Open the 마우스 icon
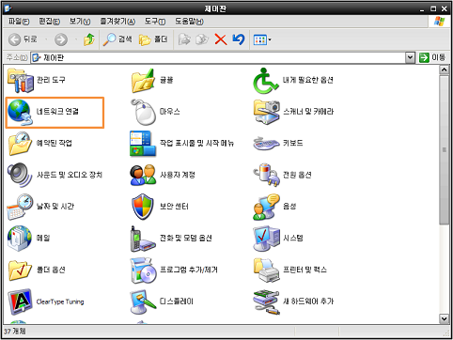 coord(143,112)
